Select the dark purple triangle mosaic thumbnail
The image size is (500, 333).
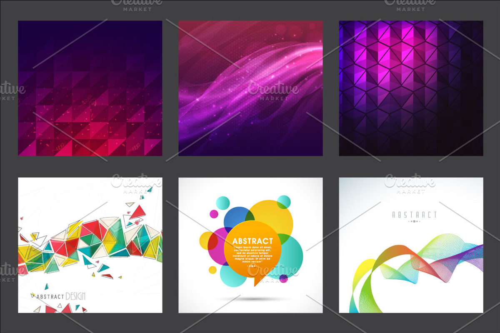[x=90, y=88]
